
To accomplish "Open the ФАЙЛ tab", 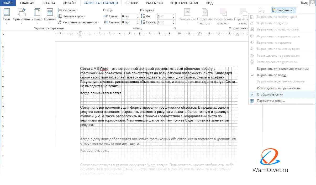I will coord(8,3).
